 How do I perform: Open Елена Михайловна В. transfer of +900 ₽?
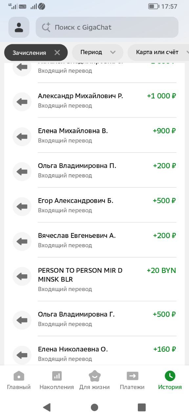coord(94,135)
